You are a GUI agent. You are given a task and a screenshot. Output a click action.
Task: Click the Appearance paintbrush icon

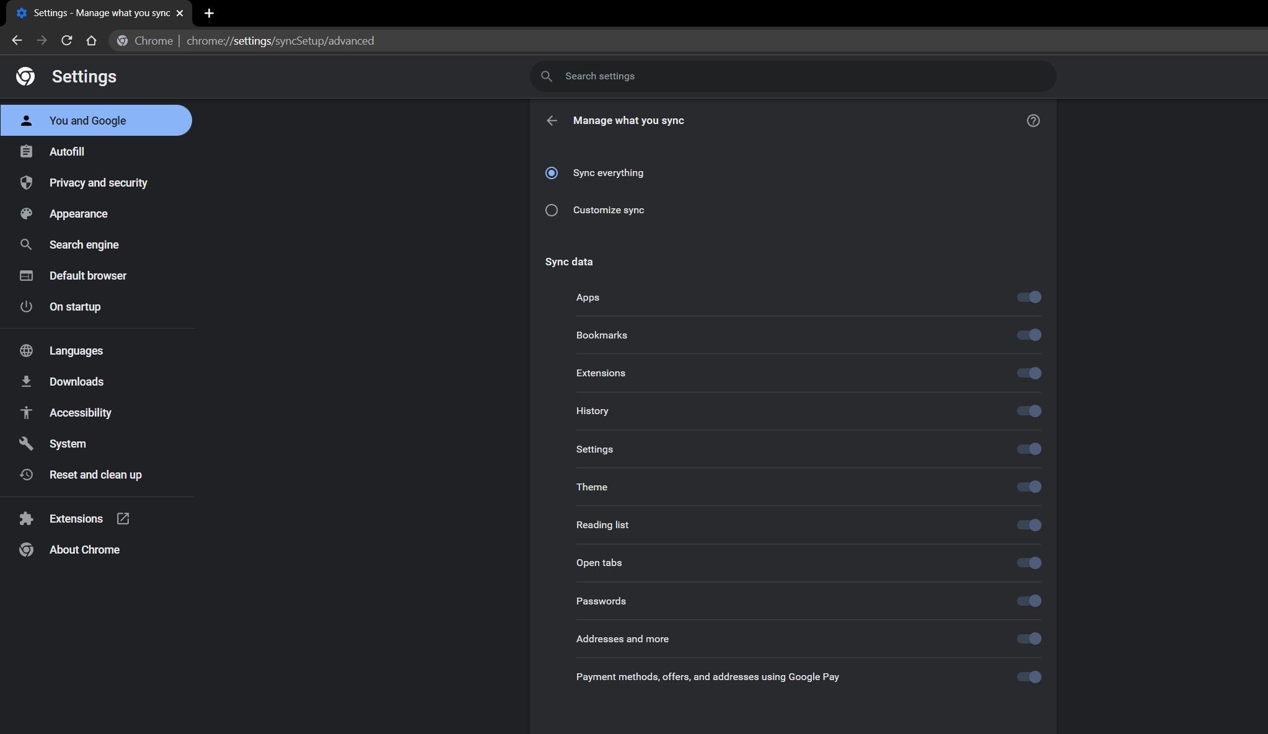[26, 213]
